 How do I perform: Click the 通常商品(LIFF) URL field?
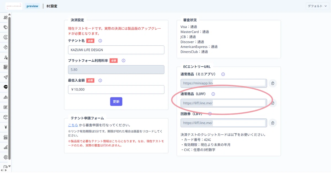tap(224, 103)
